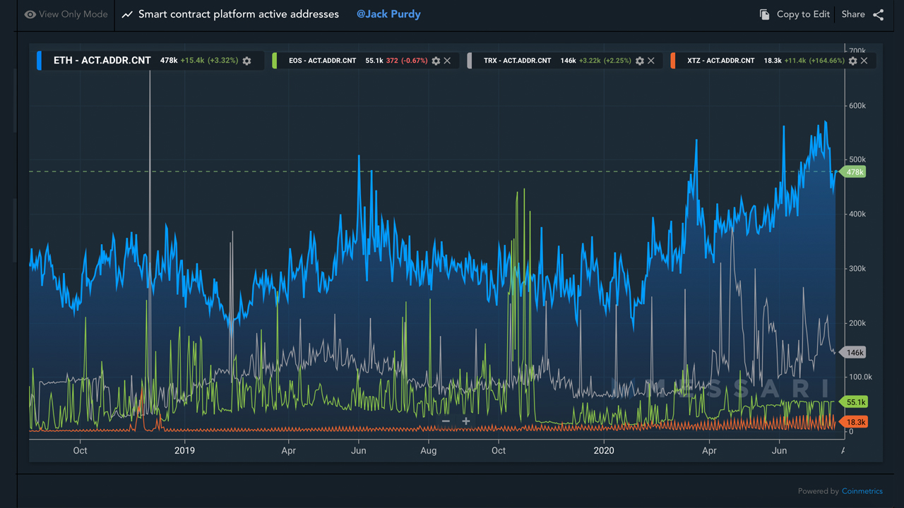Open settings gear for XTZ series
Screen dimensions: 904x508
[x=852, y=61]
